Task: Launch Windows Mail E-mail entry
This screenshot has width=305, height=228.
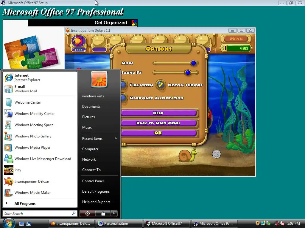Action: (x=40, y=89)
